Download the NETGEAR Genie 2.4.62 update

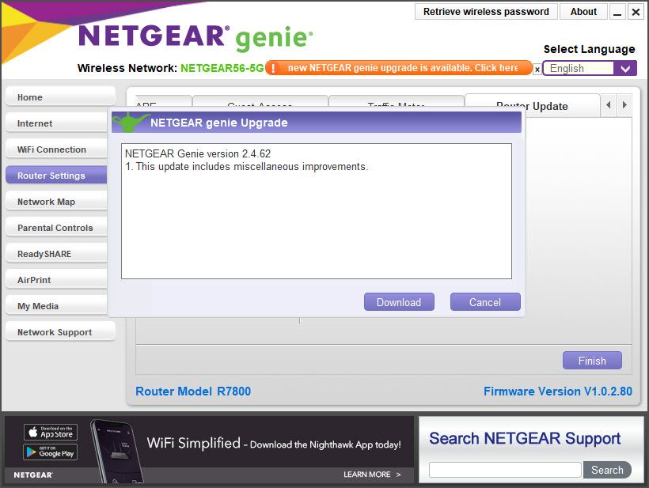click(x=399, y=301)
